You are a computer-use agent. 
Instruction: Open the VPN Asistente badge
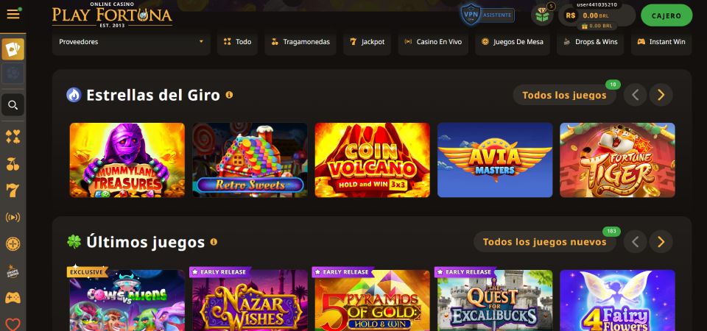(x=488, y=15)
